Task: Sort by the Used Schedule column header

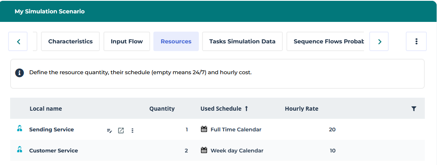Action: (x=221, y=109)
